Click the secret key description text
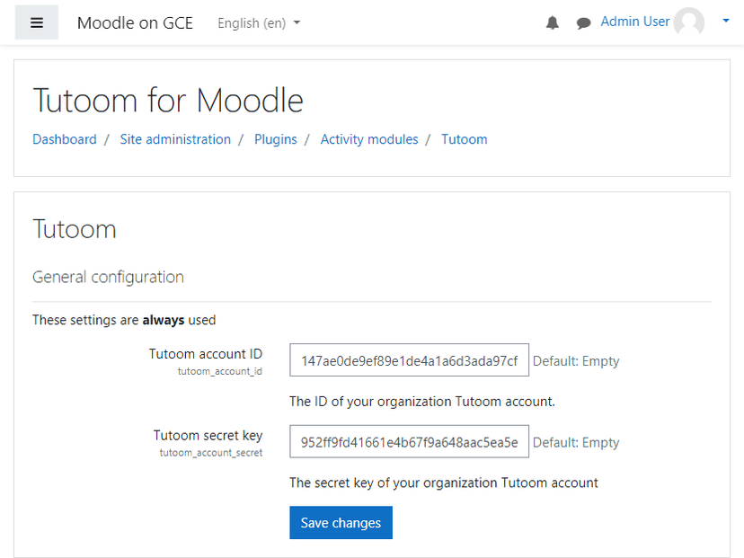This screenshot has height=558, width=744. pos(444,483)
